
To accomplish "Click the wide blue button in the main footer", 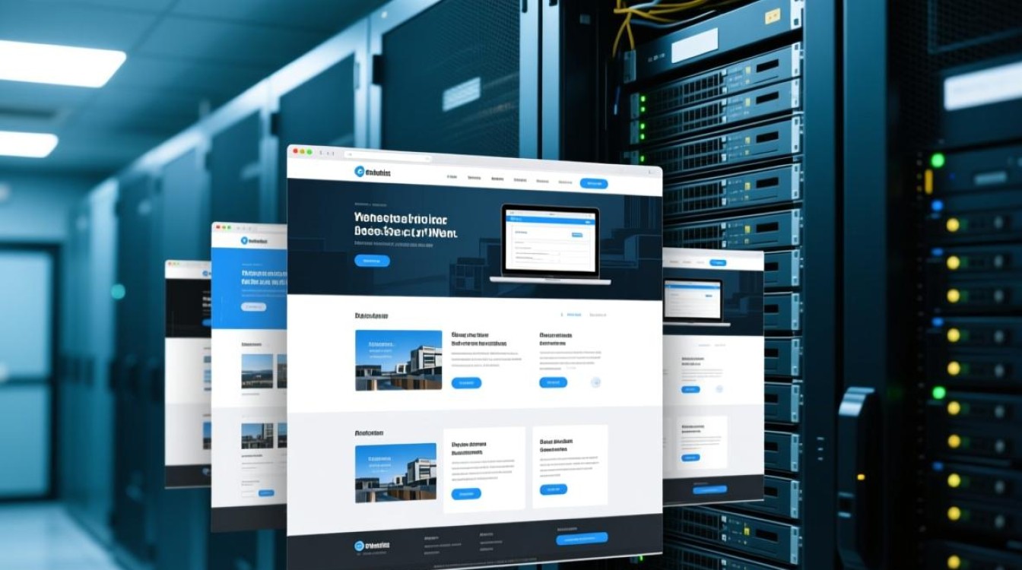I will click(x=582, y=538).
